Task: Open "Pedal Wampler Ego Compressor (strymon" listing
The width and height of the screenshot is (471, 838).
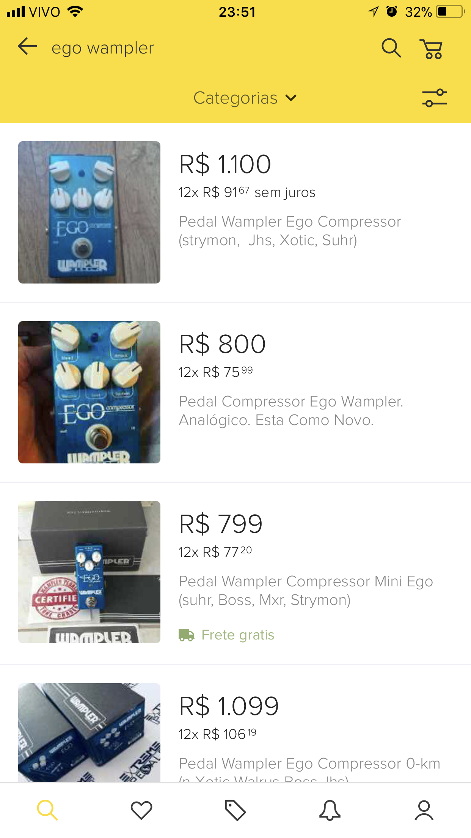Action: tap(290, 231)
